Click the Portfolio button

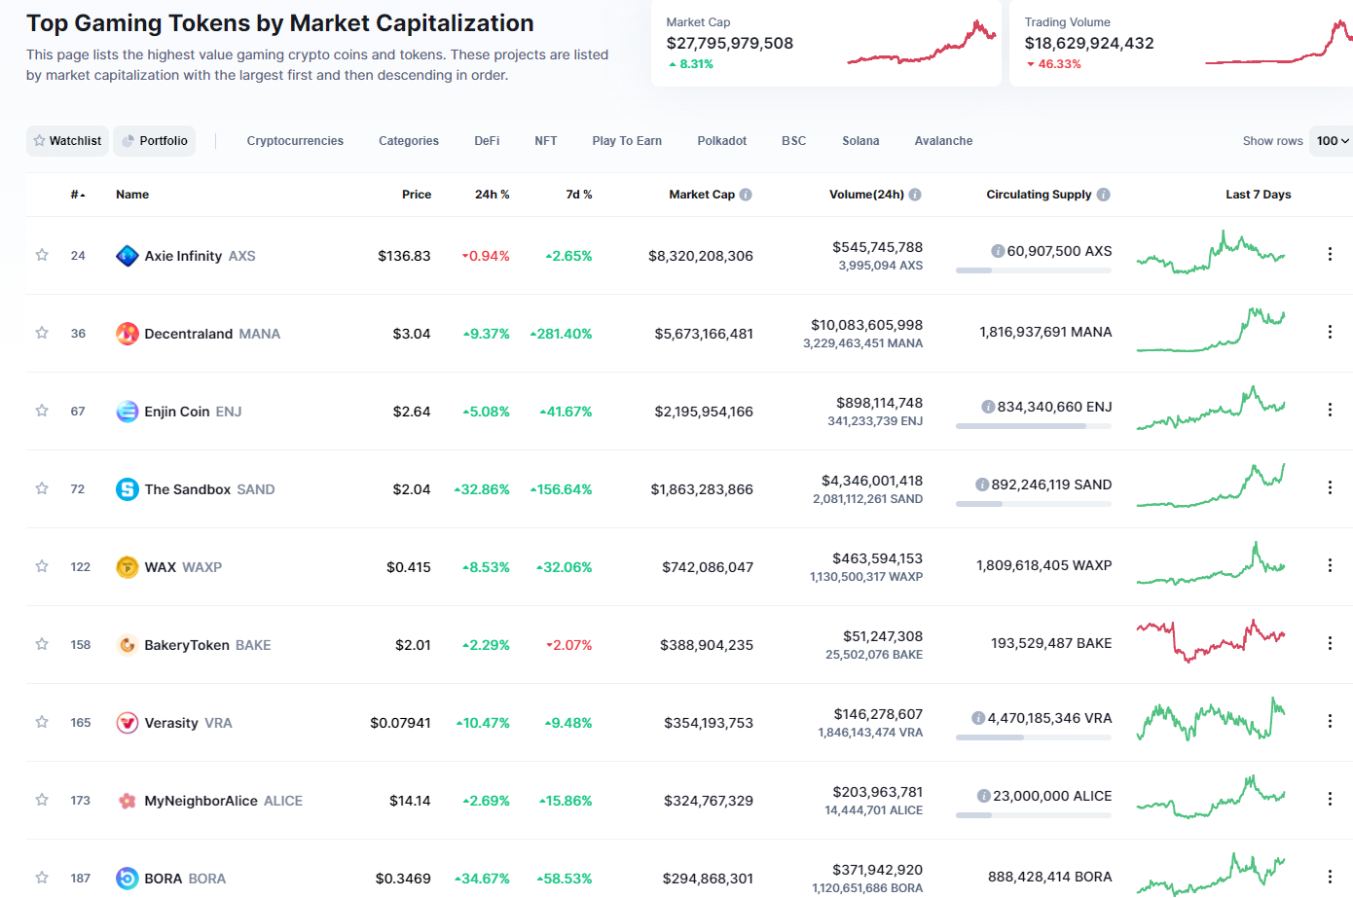(155, 141)
